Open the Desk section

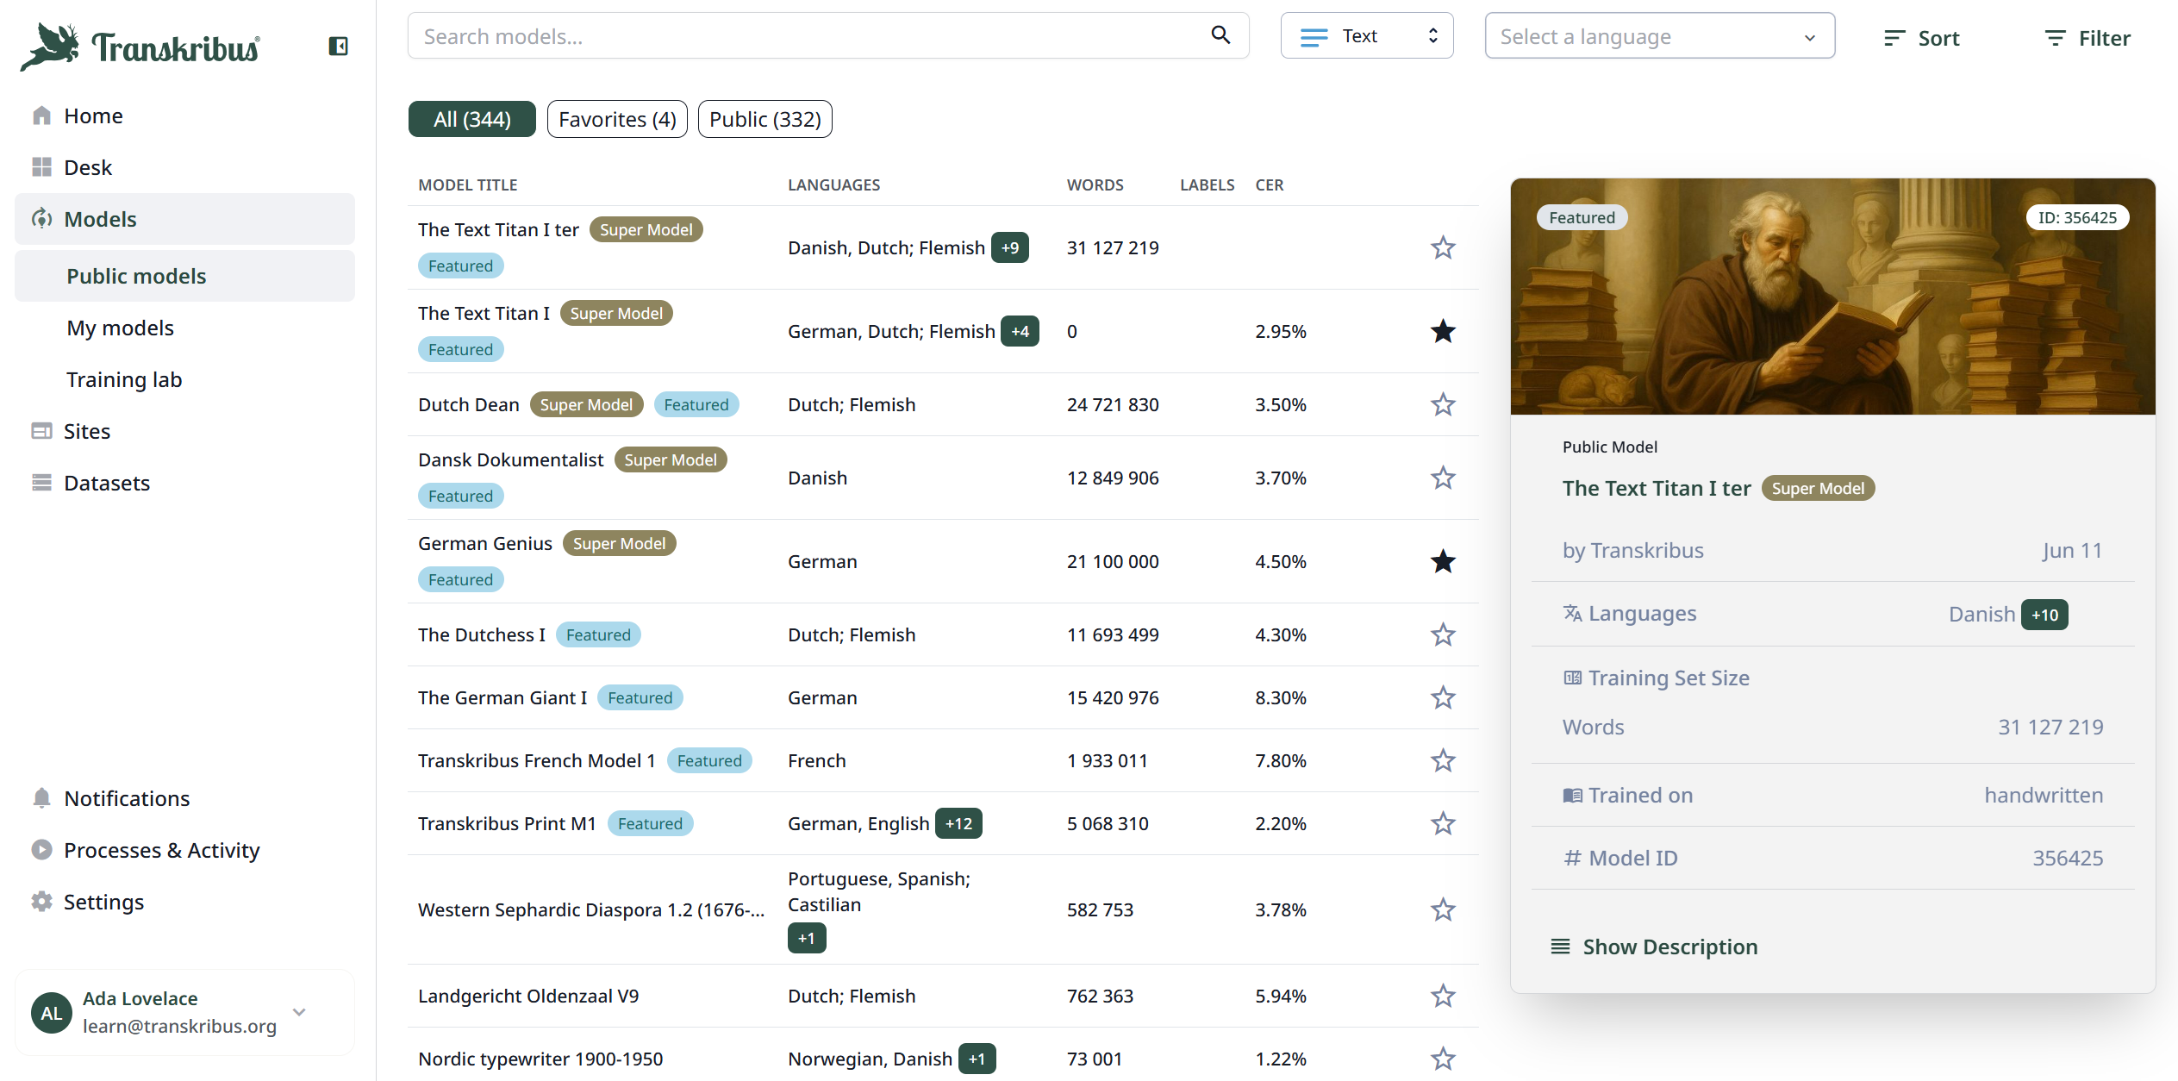click(87, 167)
